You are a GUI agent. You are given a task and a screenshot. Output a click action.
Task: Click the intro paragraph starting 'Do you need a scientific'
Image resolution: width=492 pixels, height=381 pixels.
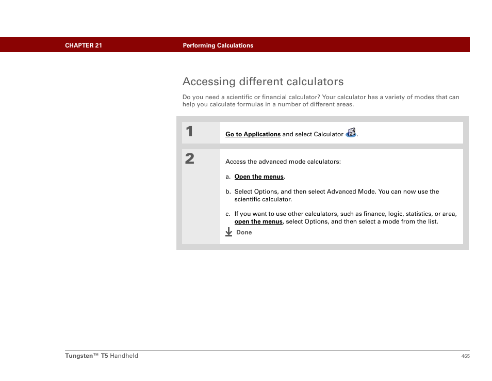point(321,101)
